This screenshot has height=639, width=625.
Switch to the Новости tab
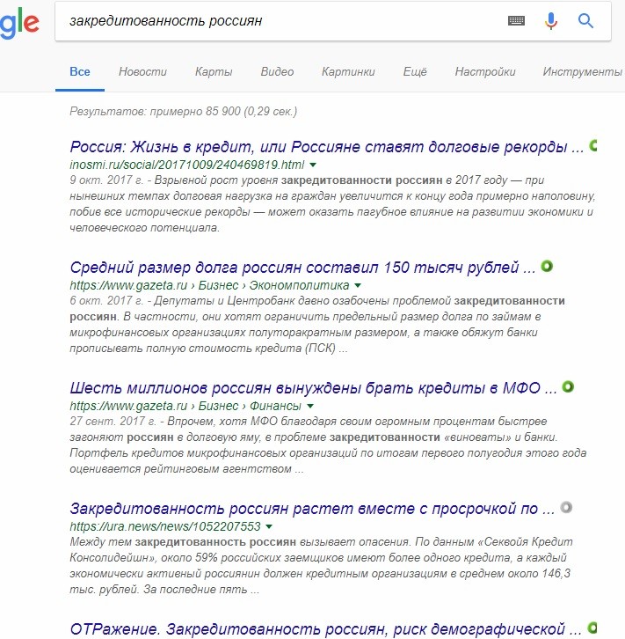[142, 71]
